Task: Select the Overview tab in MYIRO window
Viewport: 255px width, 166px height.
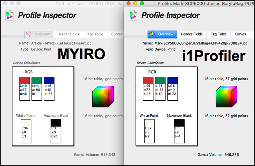Action: tap(39, 34)
